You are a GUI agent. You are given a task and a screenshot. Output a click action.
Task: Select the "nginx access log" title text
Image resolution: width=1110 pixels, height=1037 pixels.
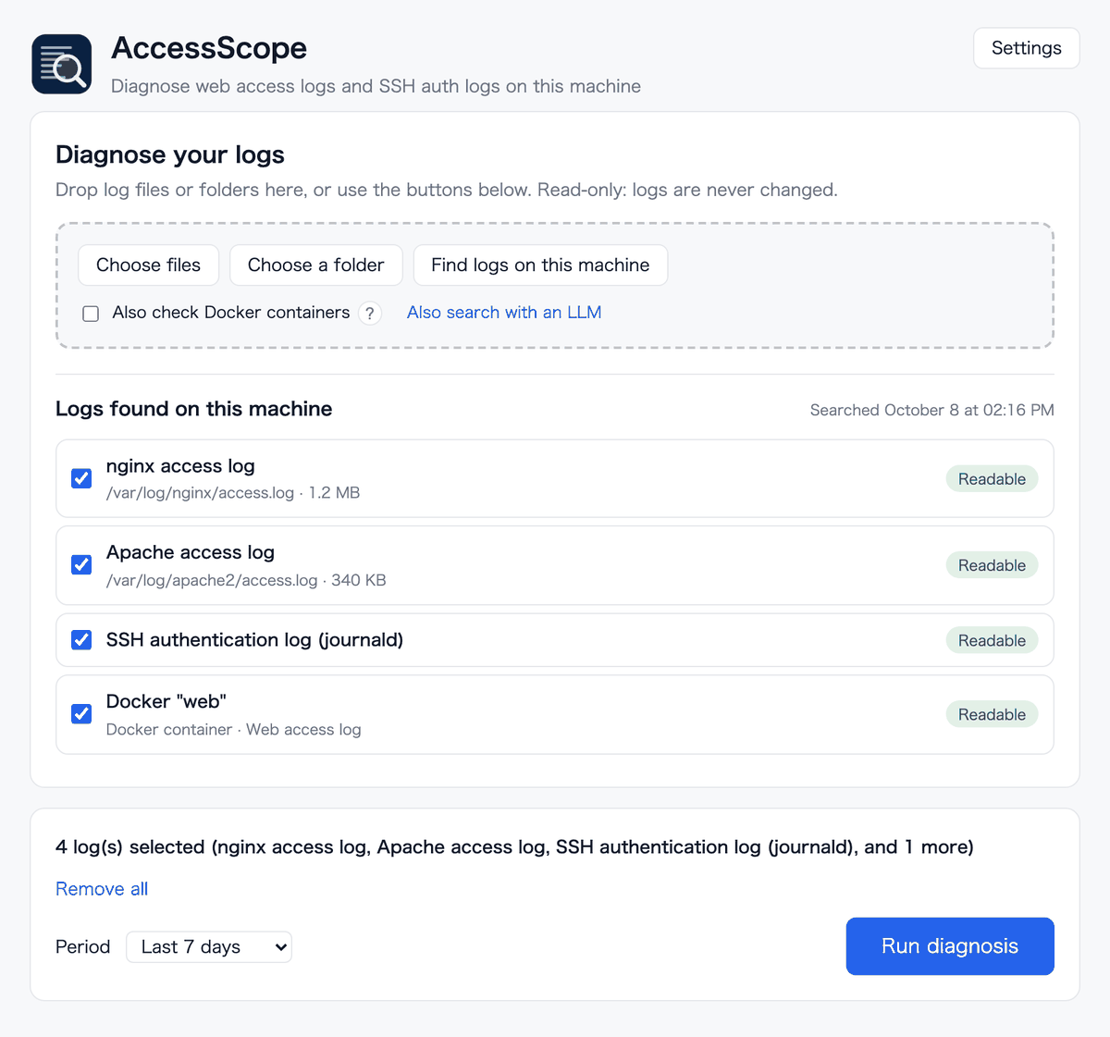click(x=180, y=466)
